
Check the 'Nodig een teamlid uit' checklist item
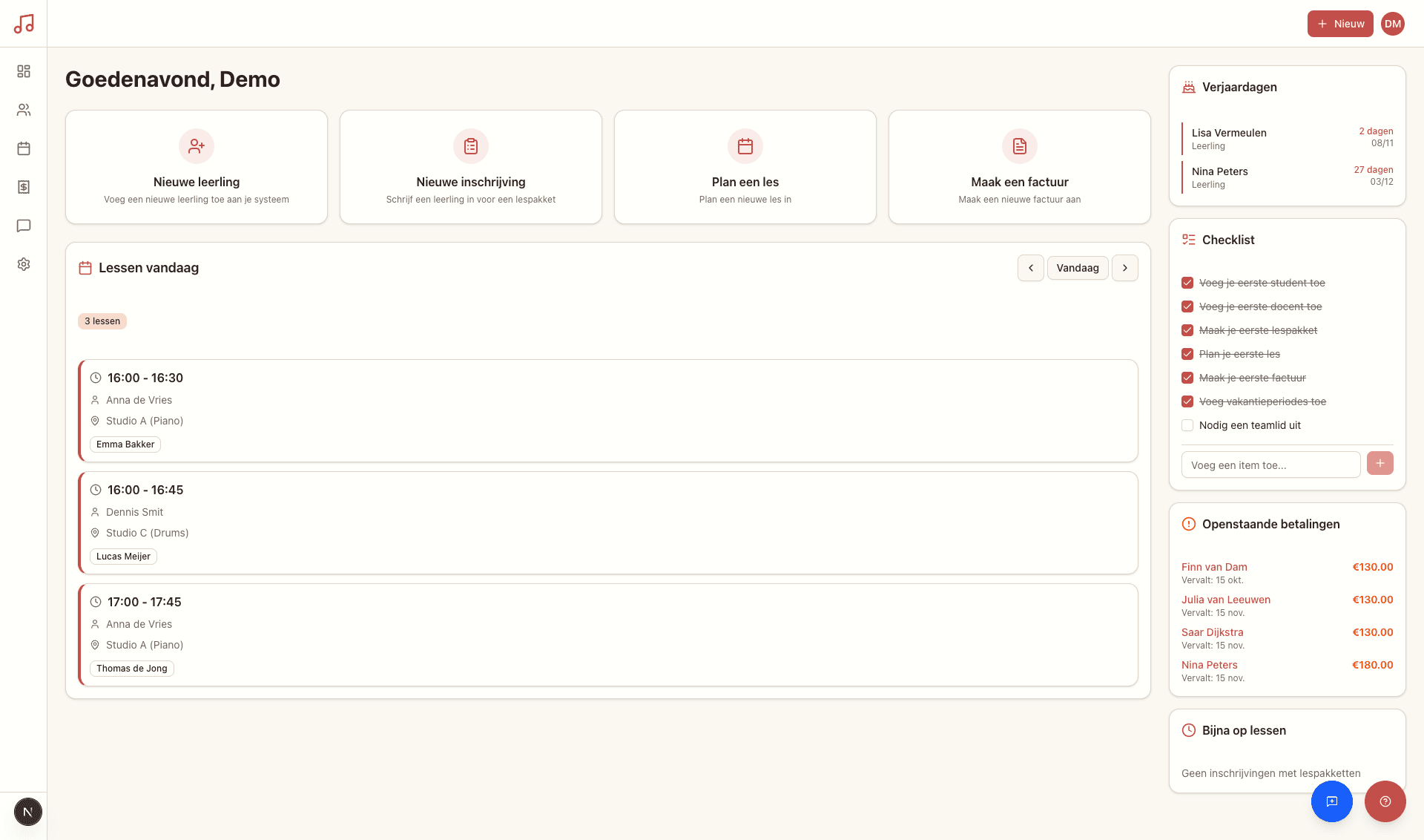point(1187,425)
